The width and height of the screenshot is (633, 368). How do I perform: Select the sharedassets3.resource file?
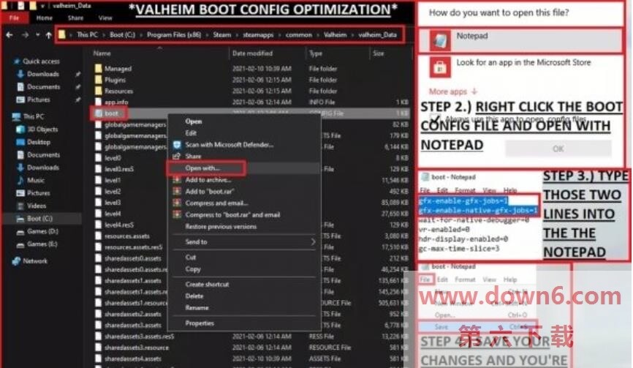(x=137, y=348)
